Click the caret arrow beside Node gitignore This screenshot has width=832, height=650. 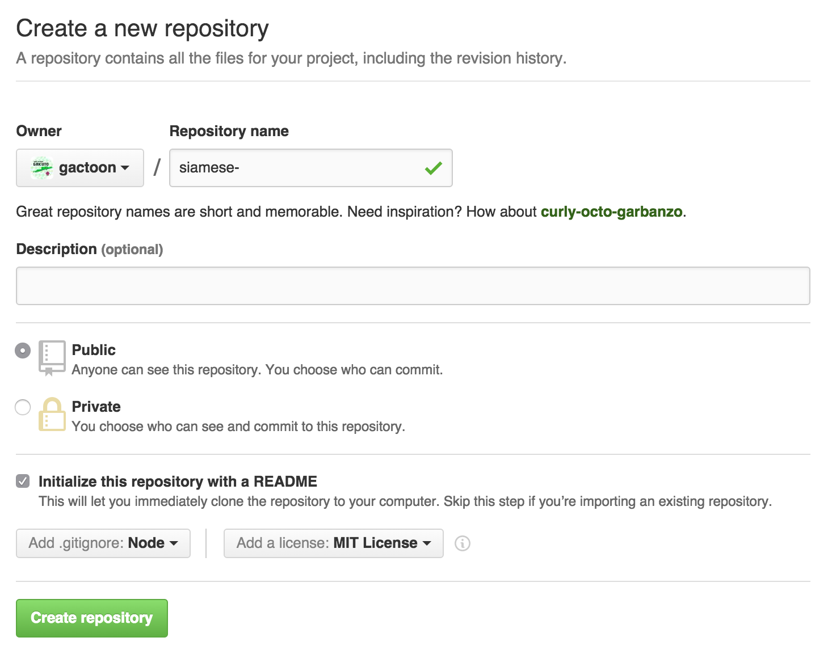[174, 543]
